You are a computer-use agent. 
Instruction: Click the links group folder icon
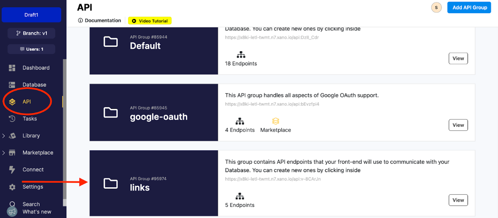(110, 183)
